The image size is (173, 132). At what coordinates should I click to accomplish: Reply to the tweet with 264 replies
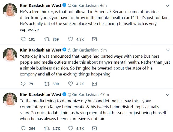(x=23, y=128)
